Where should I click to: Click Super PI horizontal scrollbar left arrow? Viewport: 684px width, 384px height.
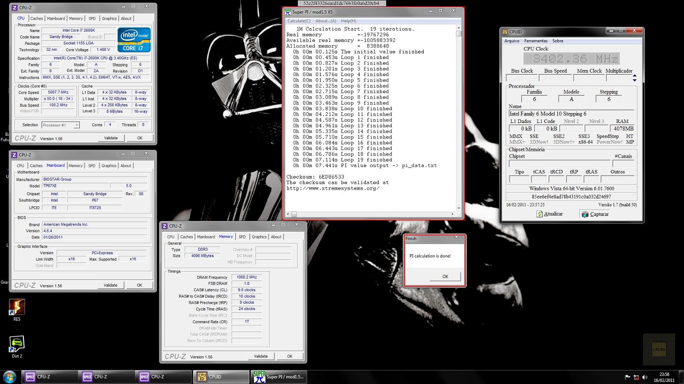pyautogui.click(x=289, y=214)
